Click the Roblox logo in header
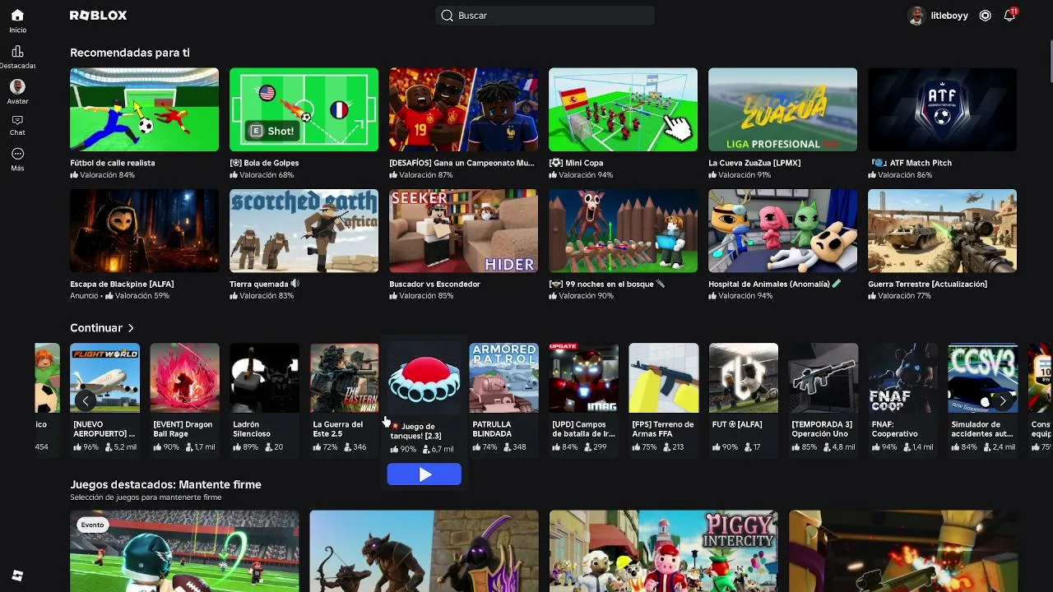1053x592 pixels. [x=98, y=16]
